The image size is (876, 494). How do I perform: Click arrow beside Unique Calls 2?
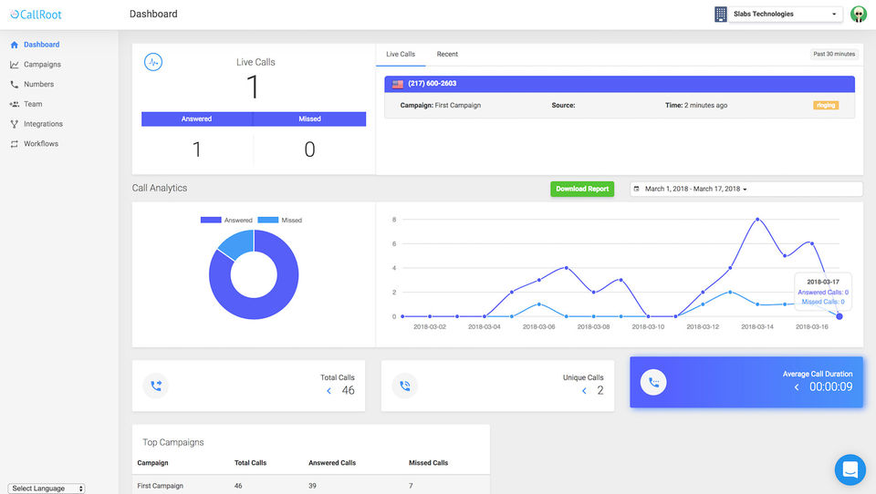[584, 391]
